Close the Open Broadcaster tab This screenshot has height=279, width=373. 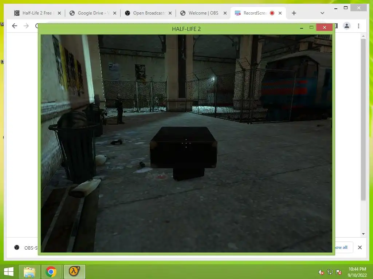(170, 13)
